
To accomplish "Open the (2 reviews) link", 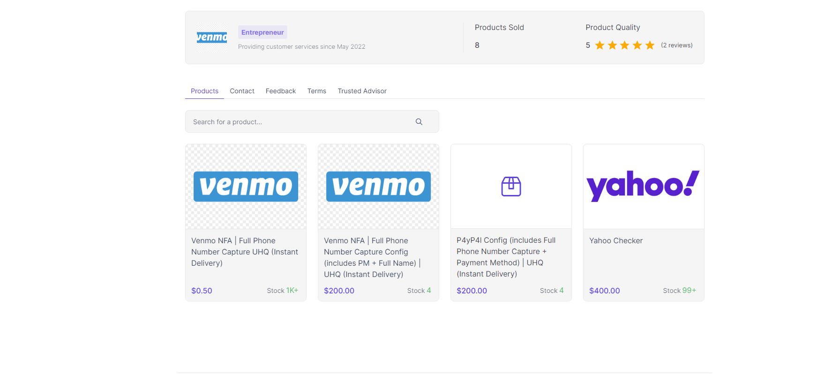I will coord(676,45).
